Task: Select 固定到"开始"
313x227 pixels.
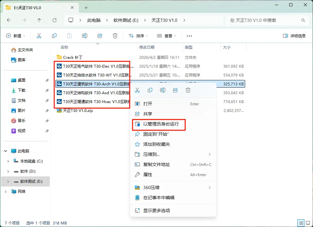Action: 173,134
